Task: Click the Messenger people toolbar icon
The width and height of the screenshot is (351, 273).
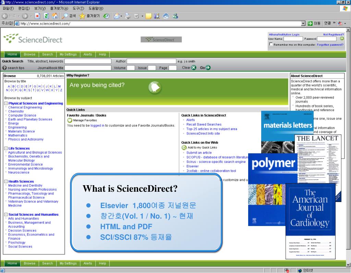Action: (175, 16)
